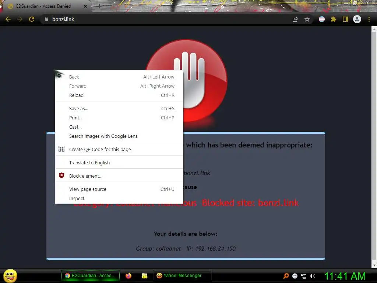Image resolution: width=377 pixels, height=283 pixels.
Task: Click the 'Group: collabnet' text
Action: click(x=158, y=249)
